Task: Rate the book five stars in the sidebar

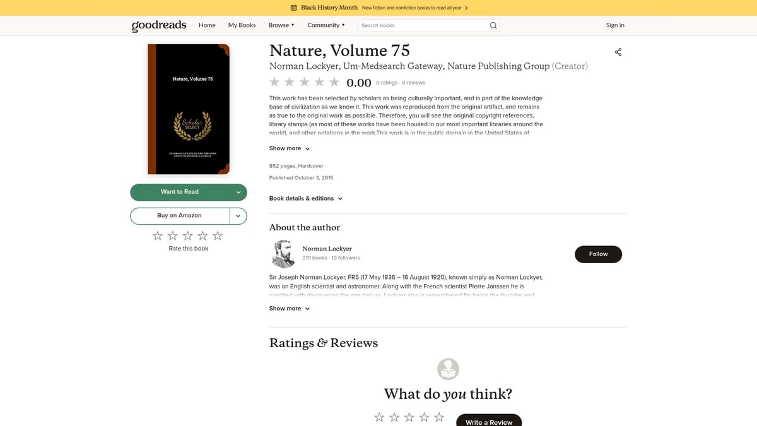Action: click(218, 235)
